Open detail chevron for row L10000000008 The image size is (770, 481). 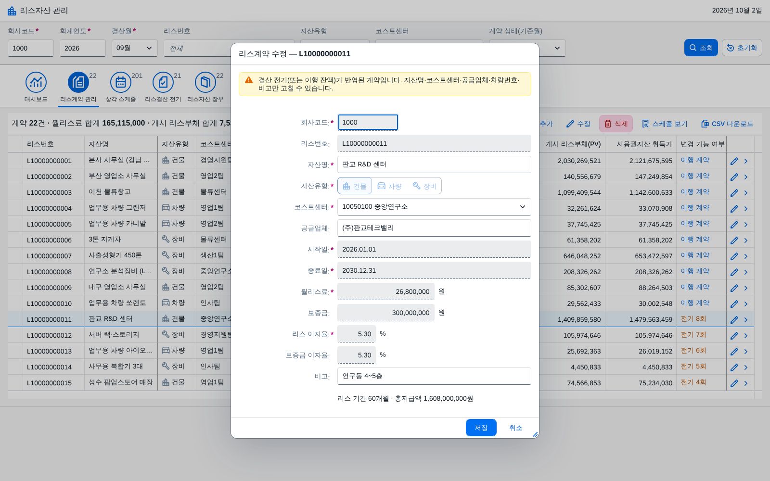click(746, 272)
